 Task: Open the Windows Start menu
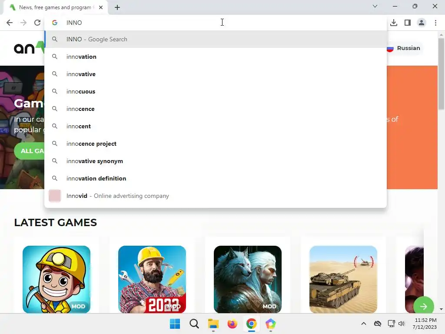(x=175, y=324)
